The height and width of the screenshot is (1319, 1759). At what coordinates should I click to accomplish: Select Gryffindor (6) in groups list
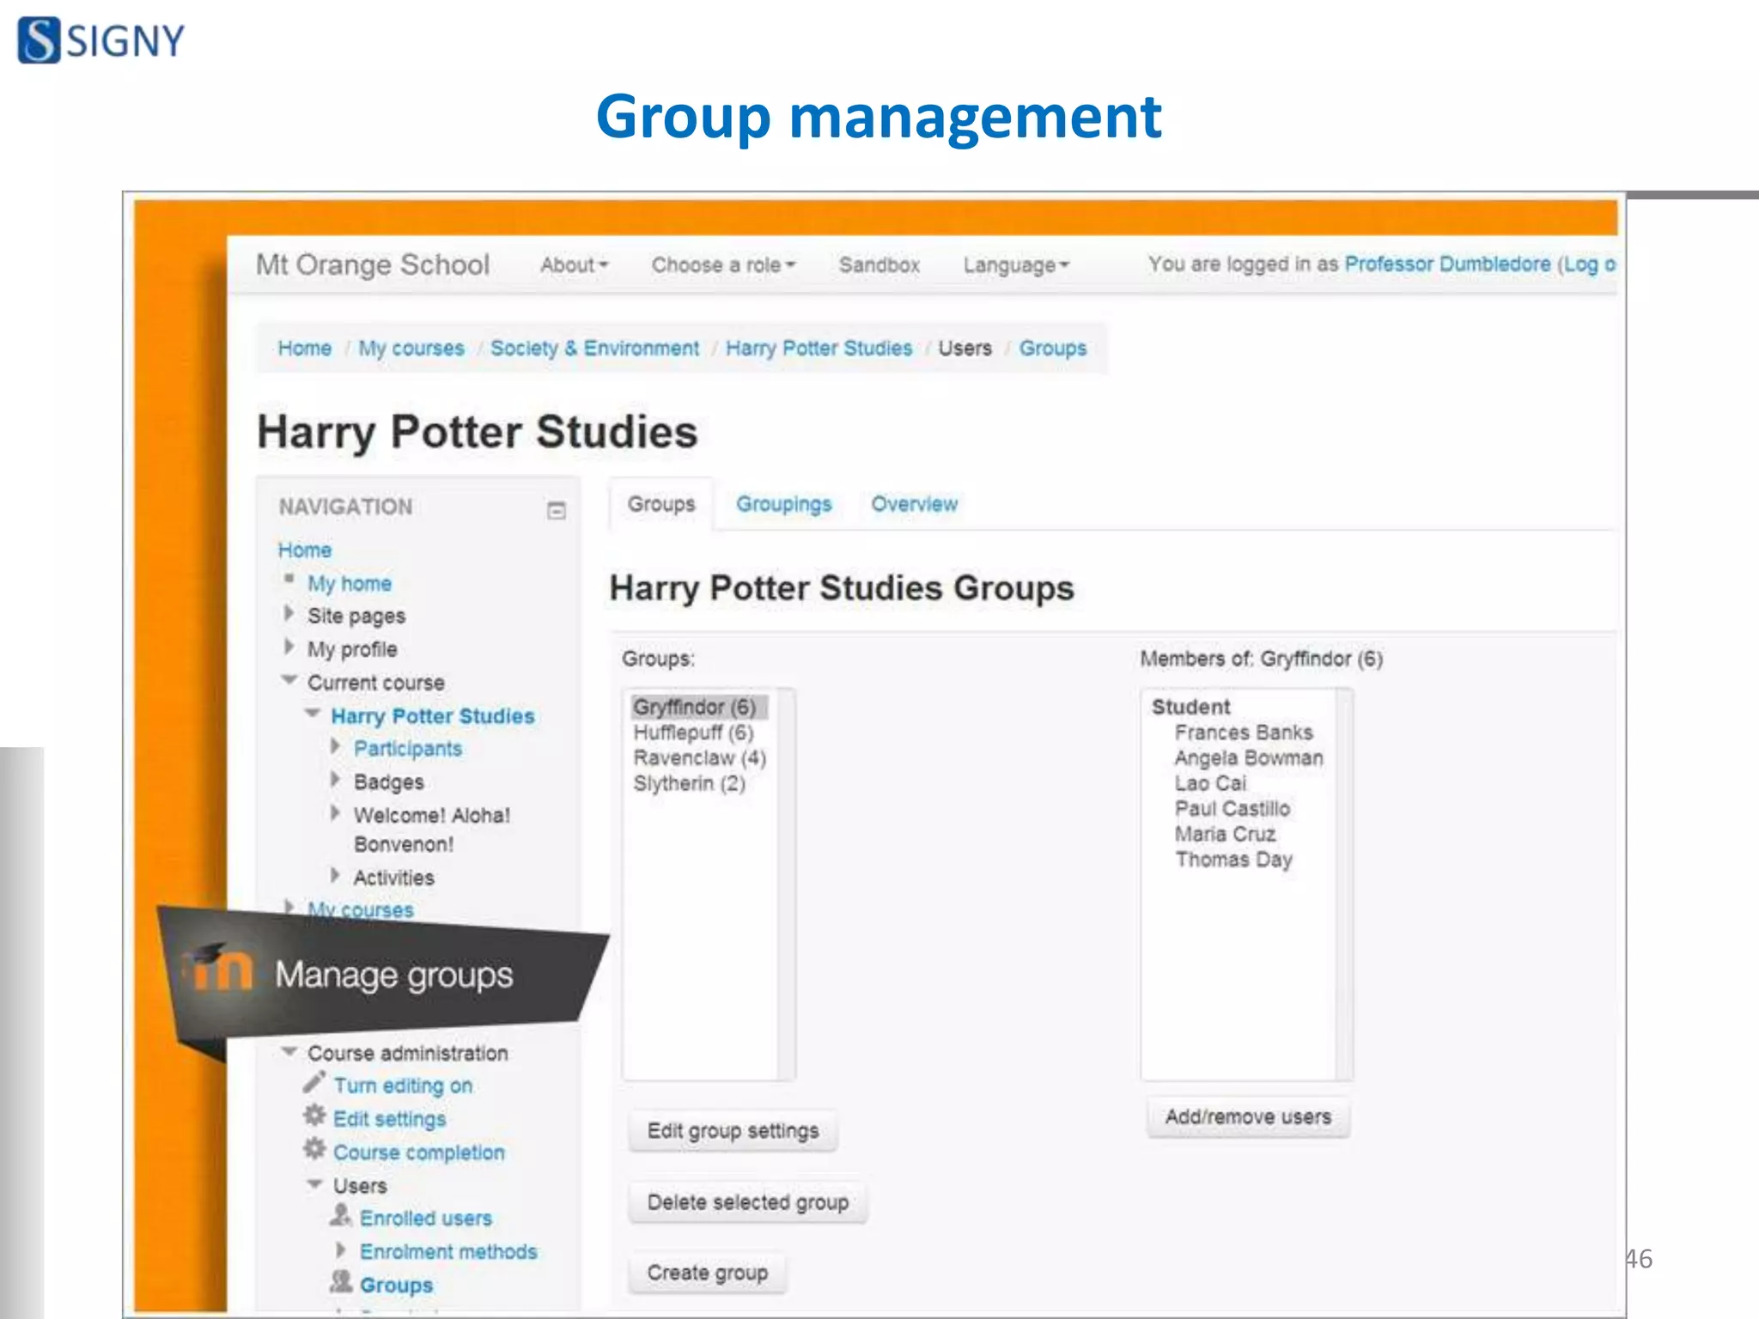[x=698, y=707]
